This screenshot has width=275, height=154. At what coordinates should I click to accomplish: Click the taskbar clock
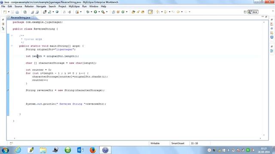[264, 150]
